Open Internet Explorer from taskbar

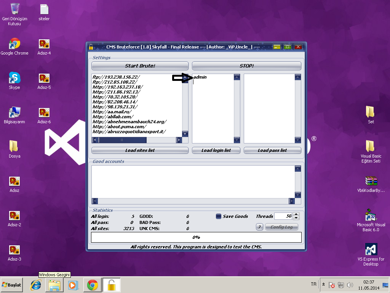(x=36, y=285)
